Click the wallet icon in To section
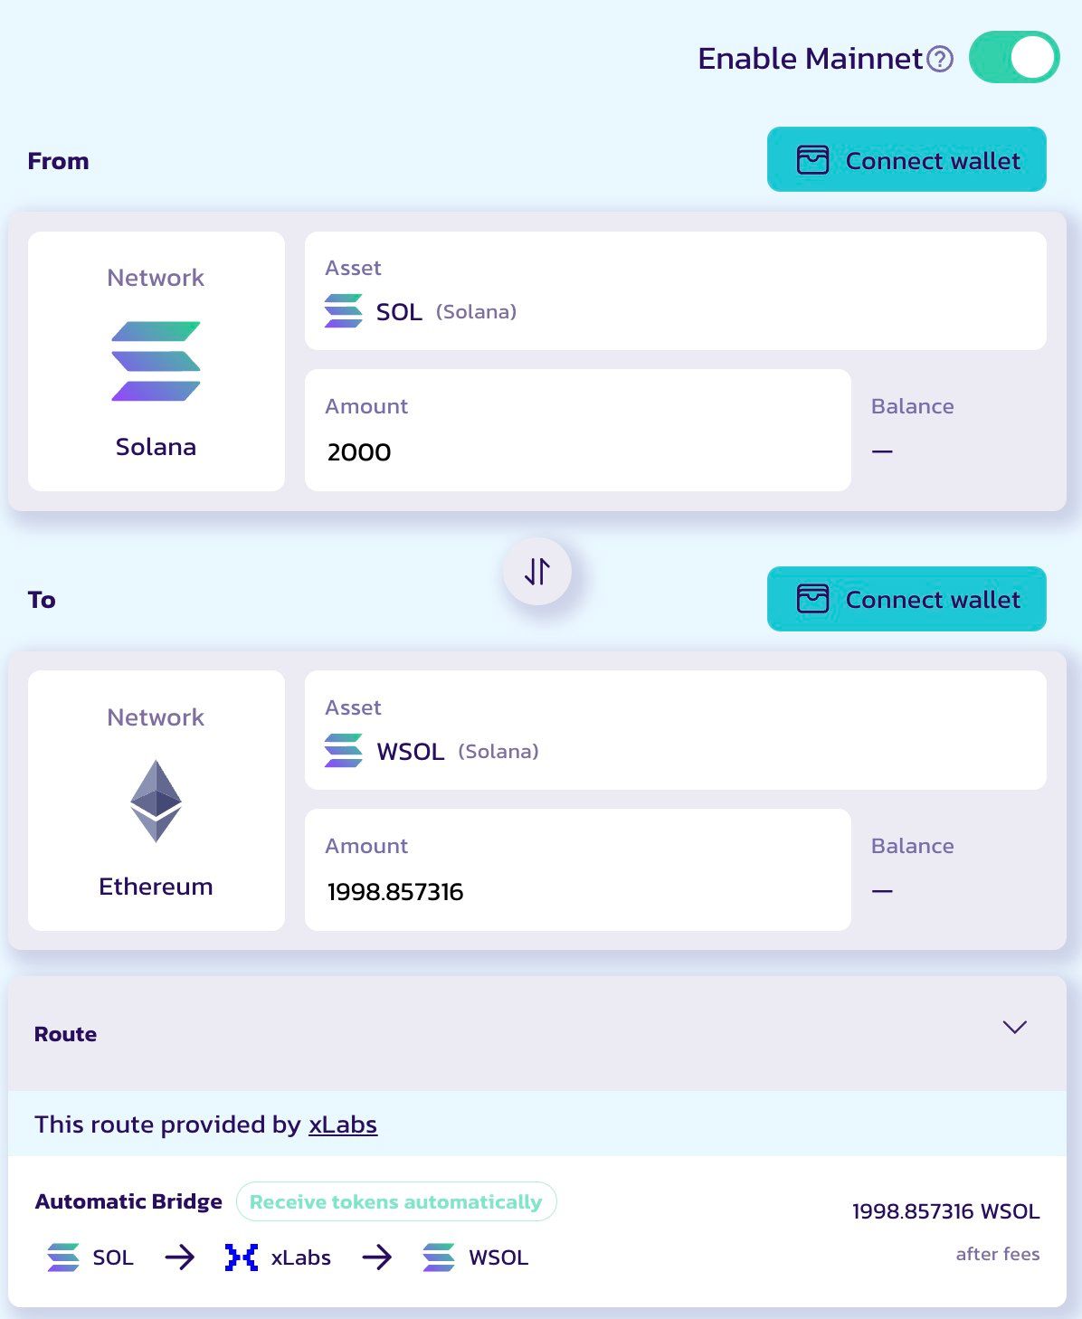The height and width of the screenshot is (1319, 1082). [x=812, y=599]
